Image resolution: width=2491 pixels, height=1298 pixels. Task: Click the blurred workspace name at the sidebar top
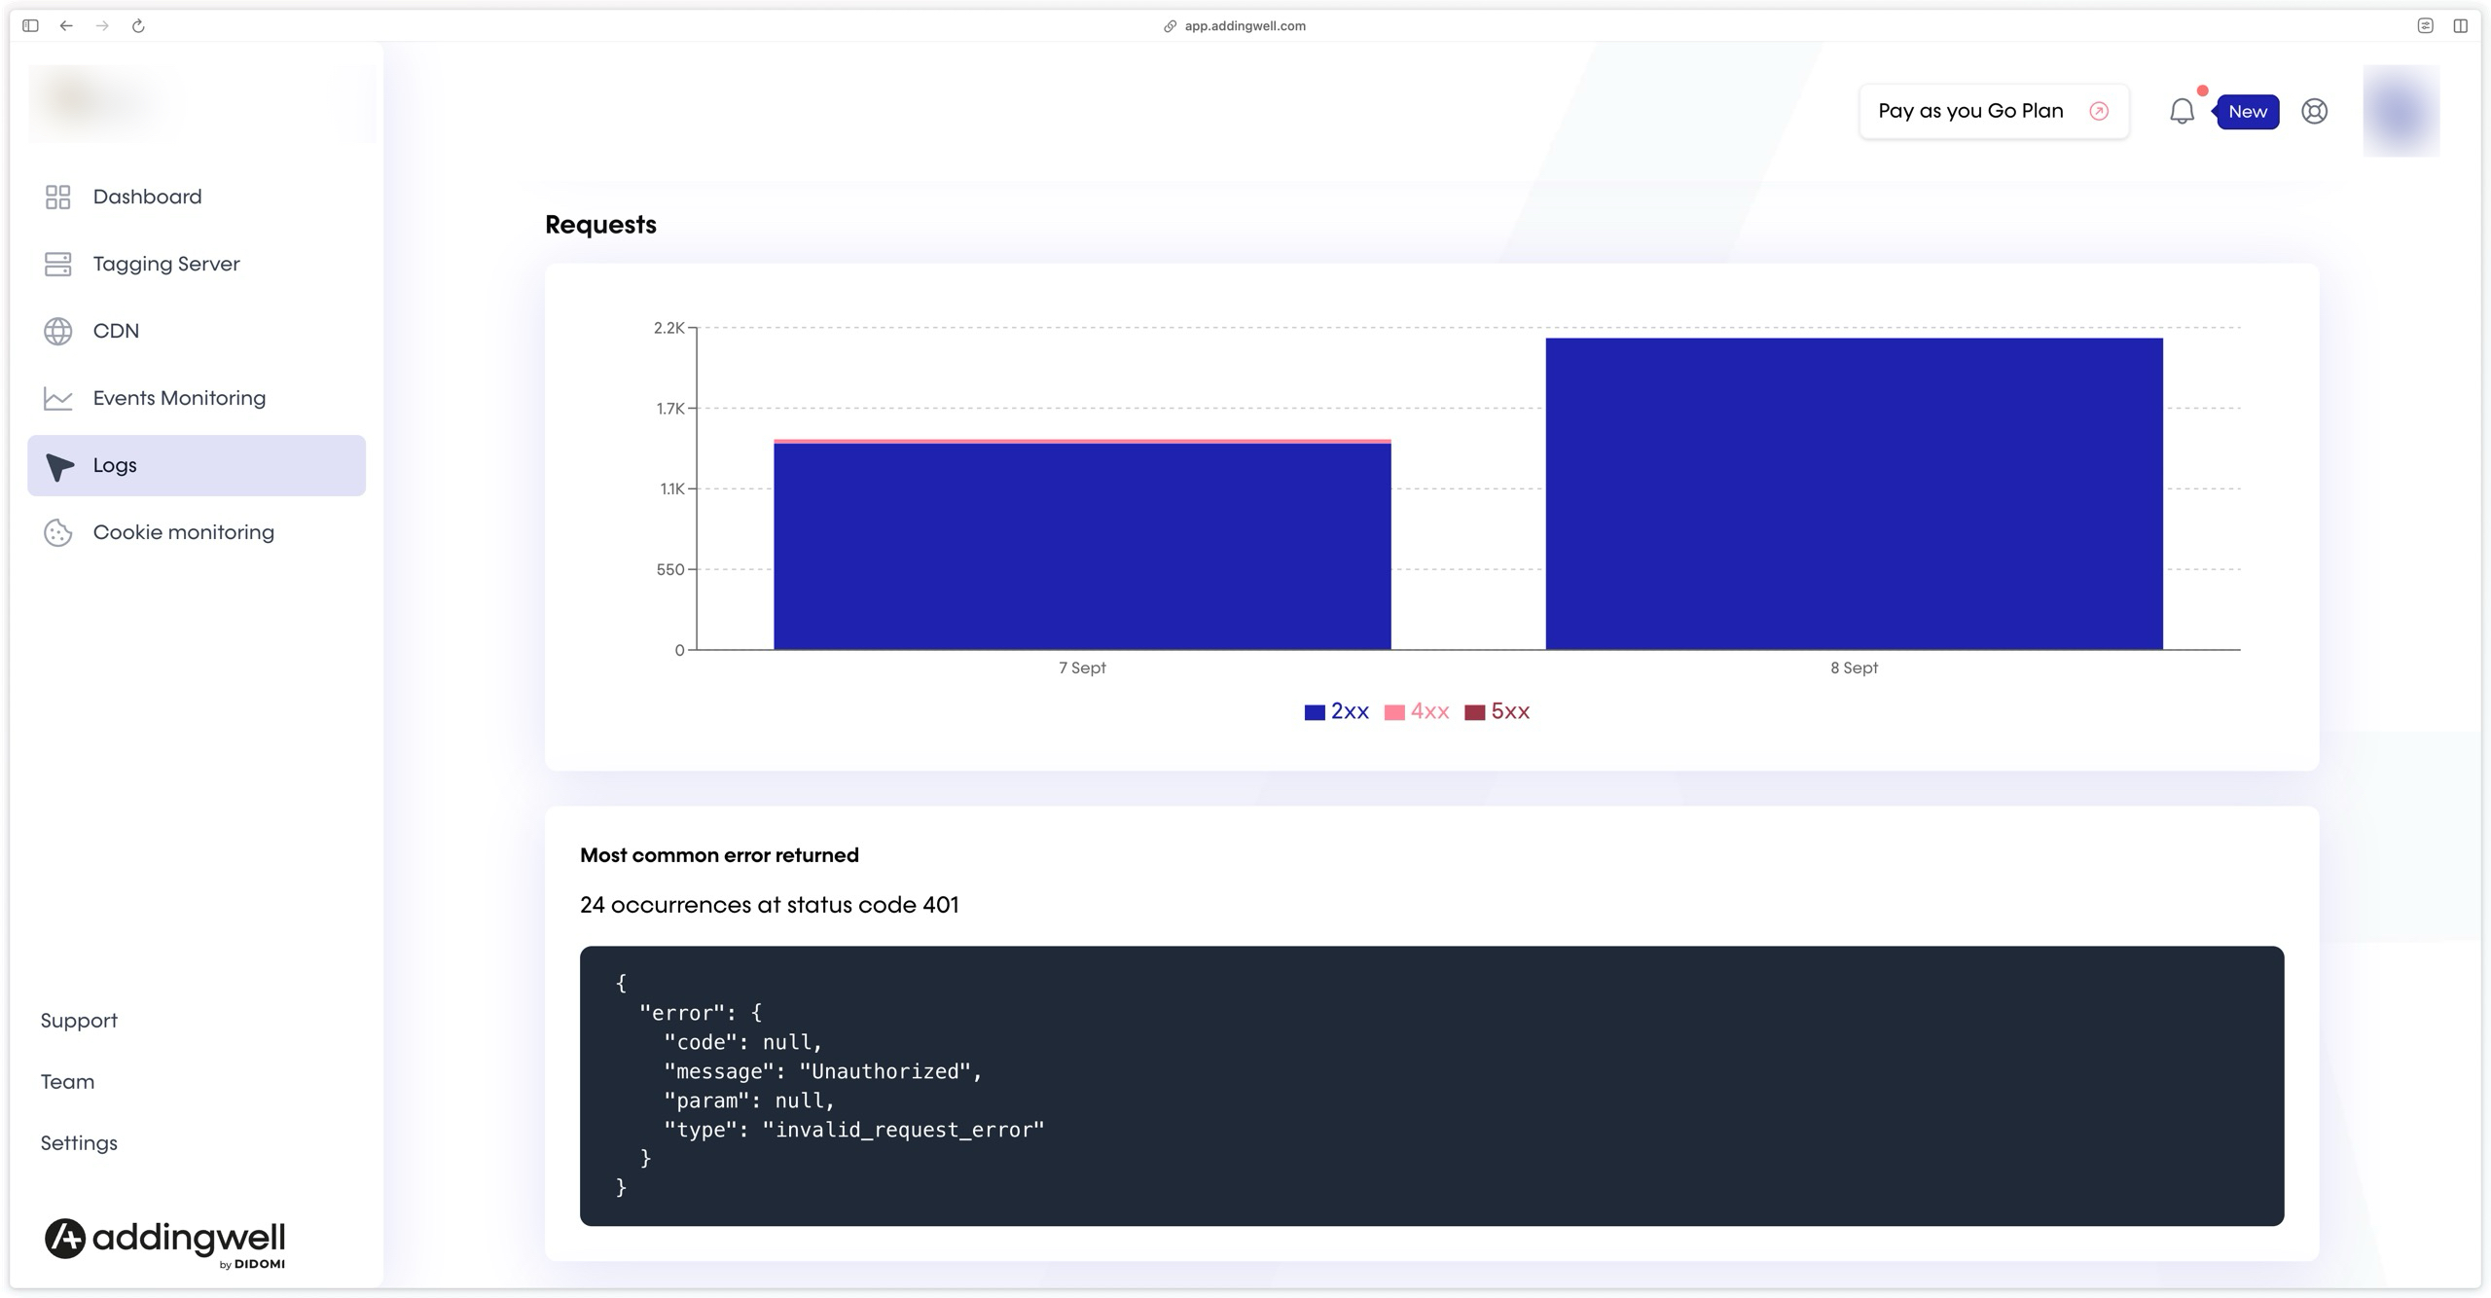[x=201, y=104]
